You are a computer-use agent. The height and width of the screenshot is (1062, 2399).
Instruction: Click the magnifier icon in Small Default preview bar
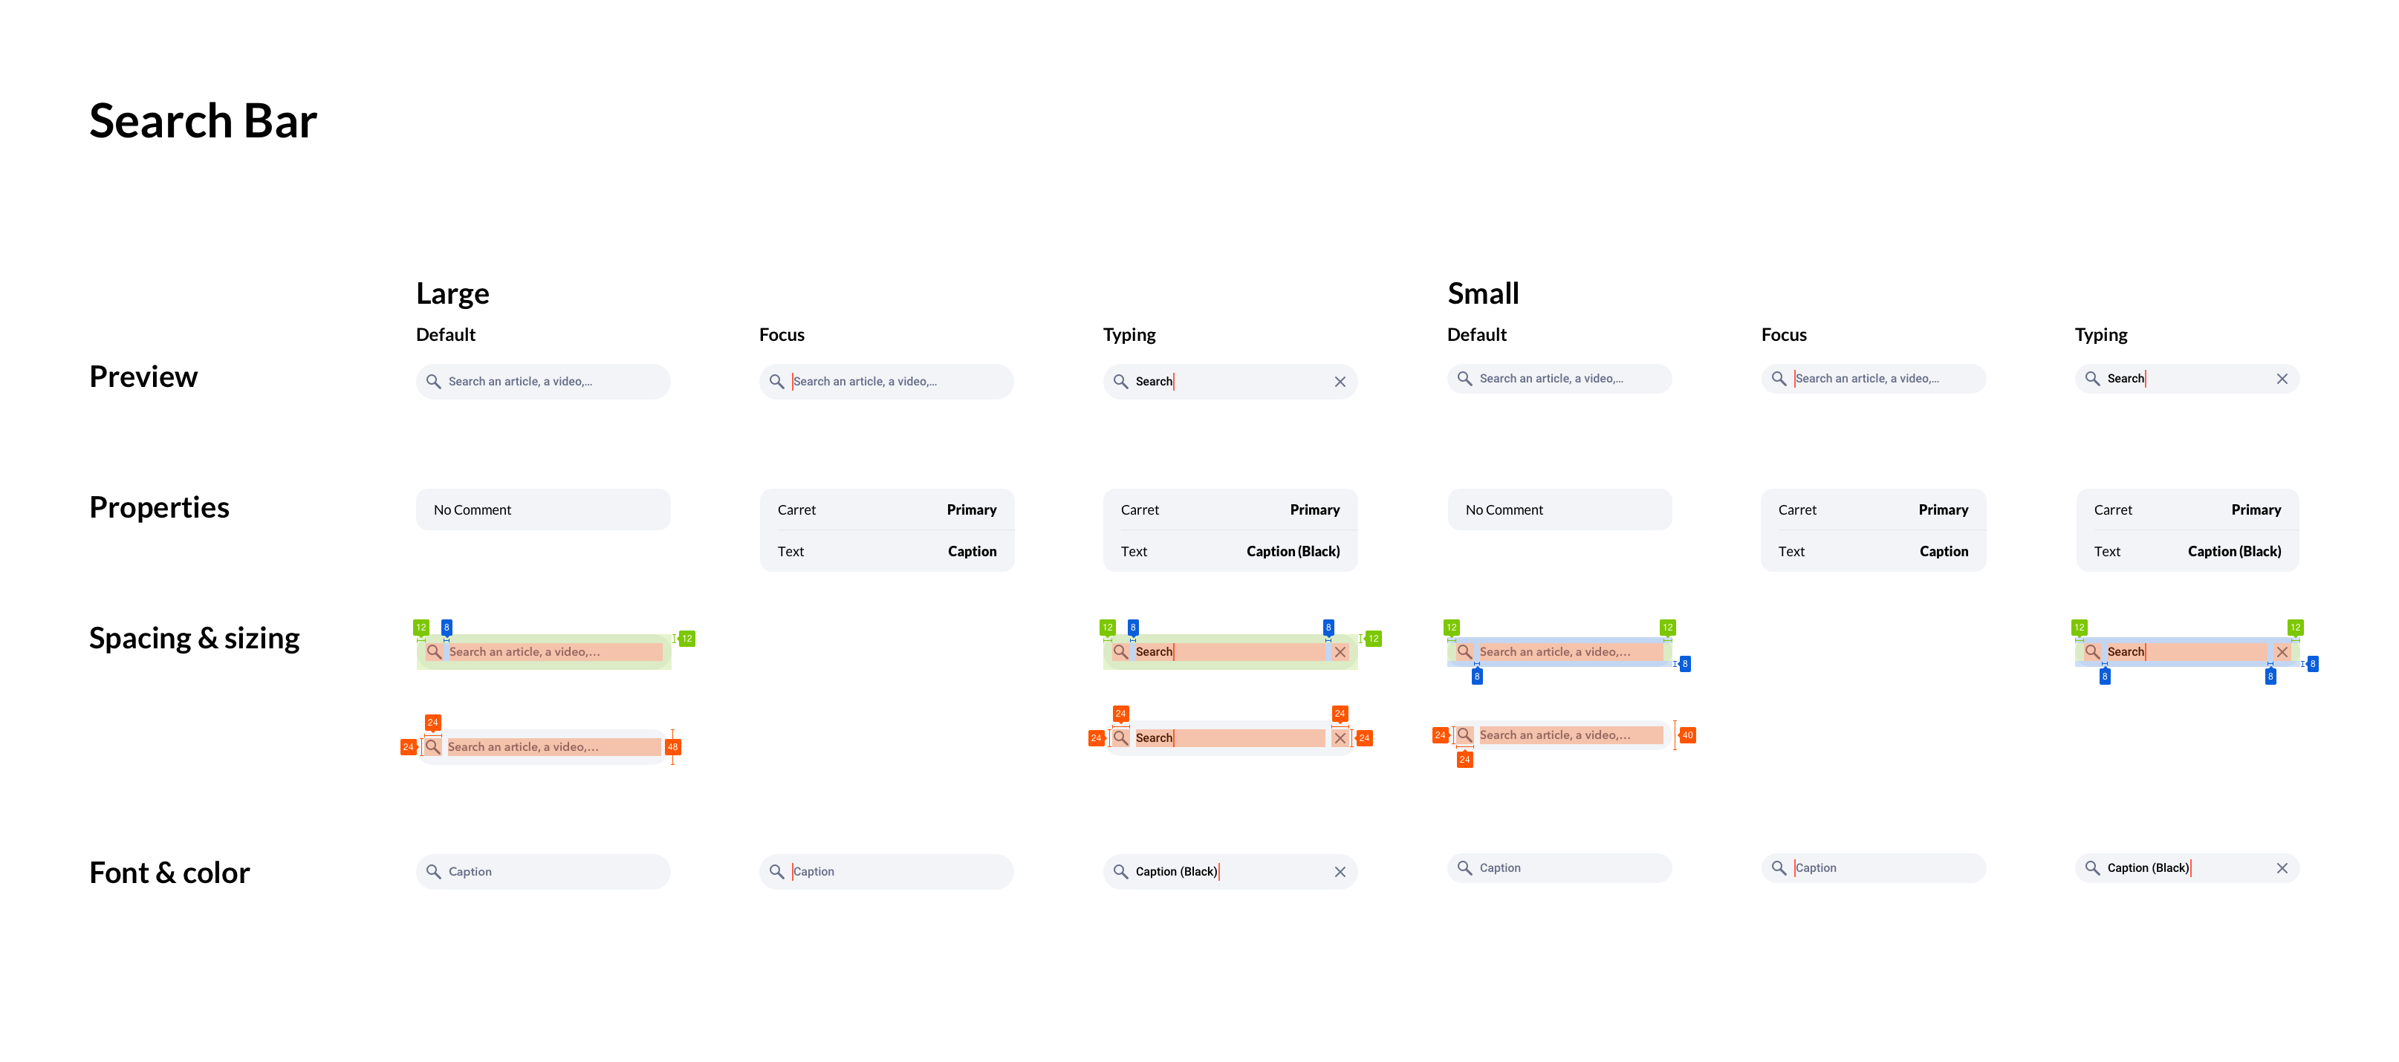pyautogui.click(x=1464, y=379)
